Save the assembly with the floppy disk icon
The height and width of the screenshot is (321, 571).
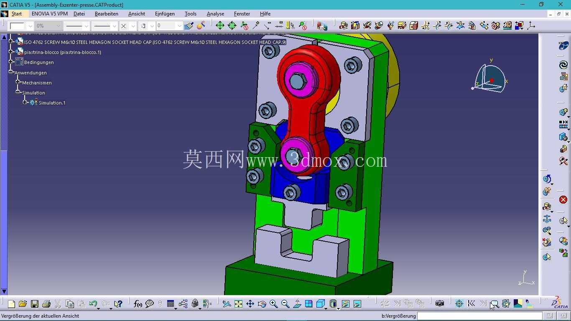click(35, 304)
